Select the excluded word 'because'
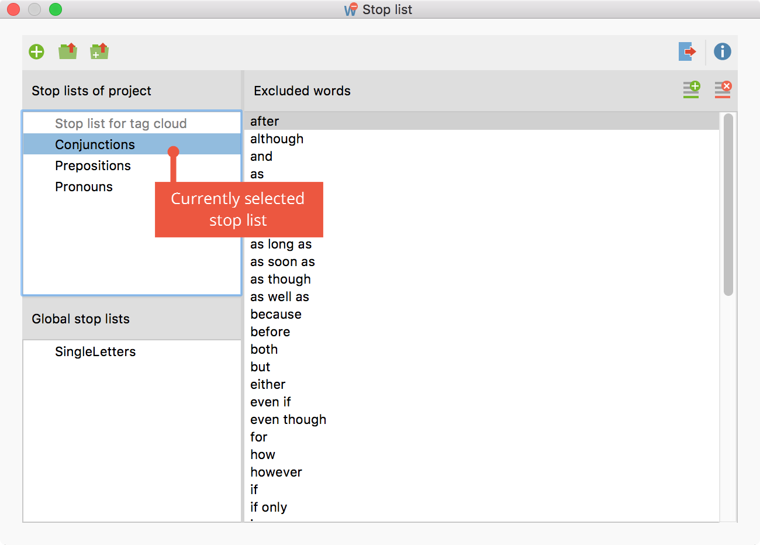Image resolution: width=760 pixels, height=545 pixels. (481, 314)
